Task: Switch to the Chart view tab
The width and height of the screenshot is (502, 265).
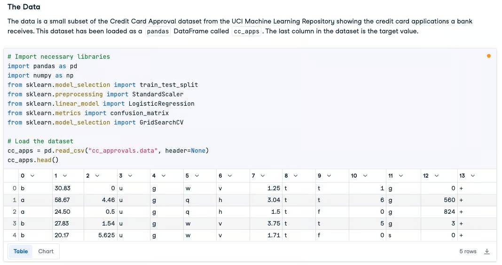Action: tap(46, 251)
